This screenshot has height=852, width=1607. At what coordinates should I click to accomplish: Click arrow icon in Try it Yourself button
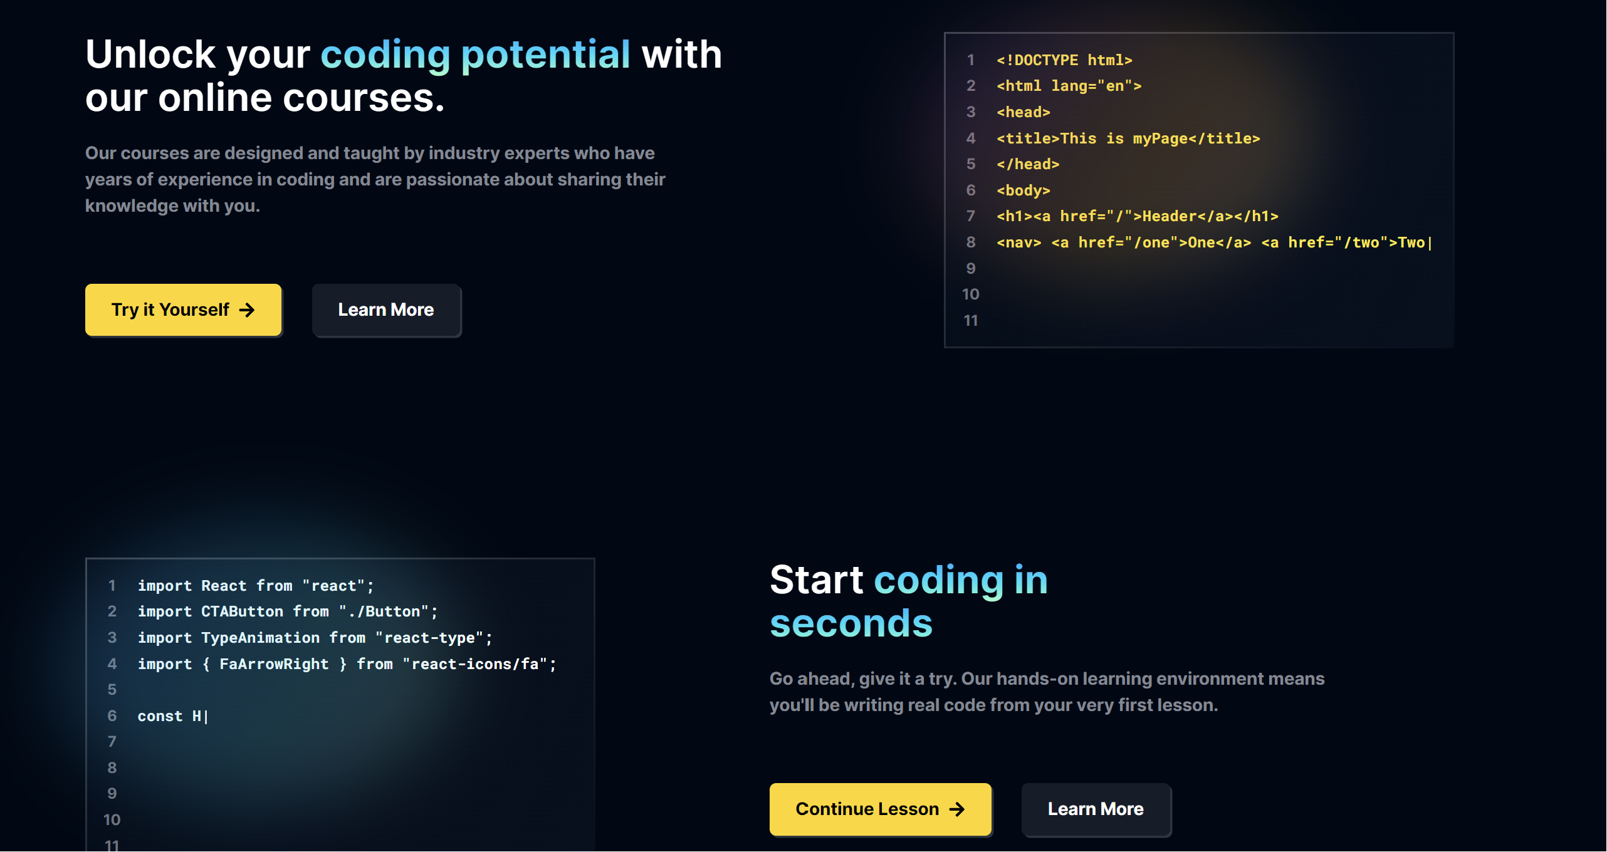click(247, 310)
